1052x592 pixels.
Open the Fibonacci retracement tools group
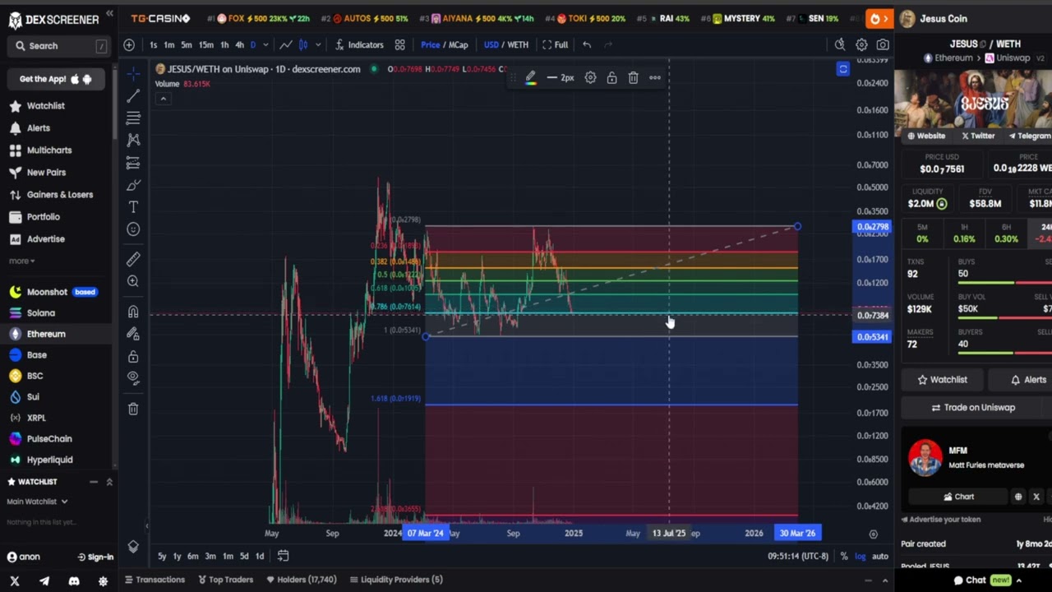(x=133, y=118)
